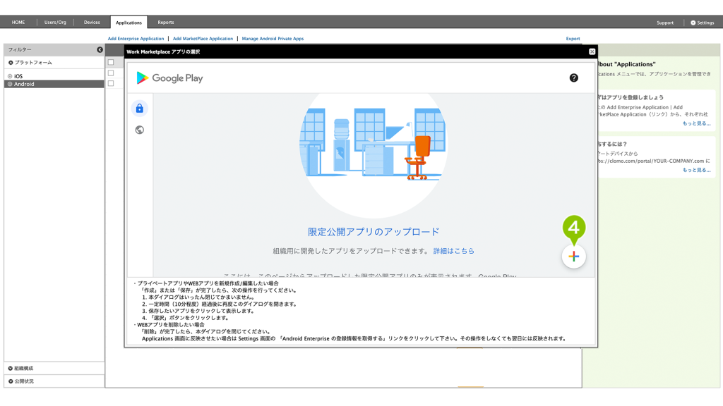Image resolution: width=723 pixels, height=406 pixels.
Task: Click Add Enterprise Application link
Action: pos(136,39)
